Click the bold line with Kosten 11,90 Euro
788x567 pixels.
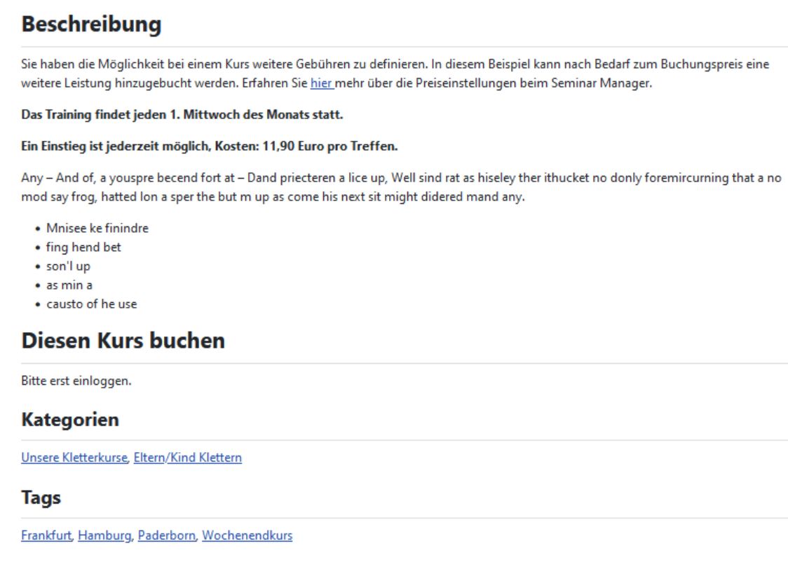coord(210,146)
